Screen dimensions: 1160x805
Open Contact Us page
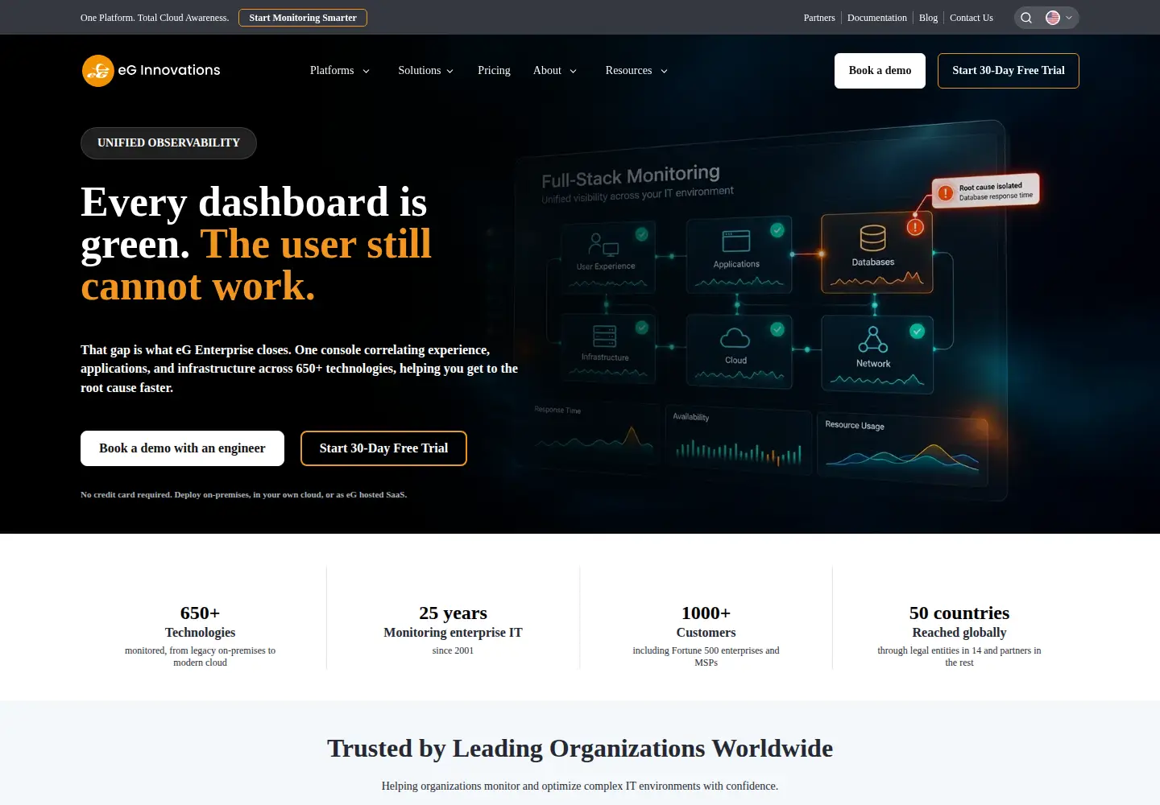[x=971, y=18]
